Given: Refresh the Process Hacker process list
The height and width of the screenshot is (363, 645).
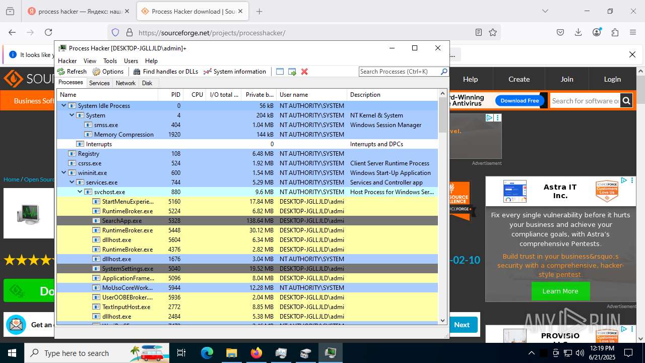Looking at the screenshot, I should [x=72, y=72].
